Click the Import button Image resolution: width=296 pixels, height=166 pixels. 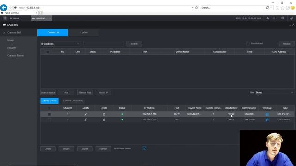click(x=67, y=149)
